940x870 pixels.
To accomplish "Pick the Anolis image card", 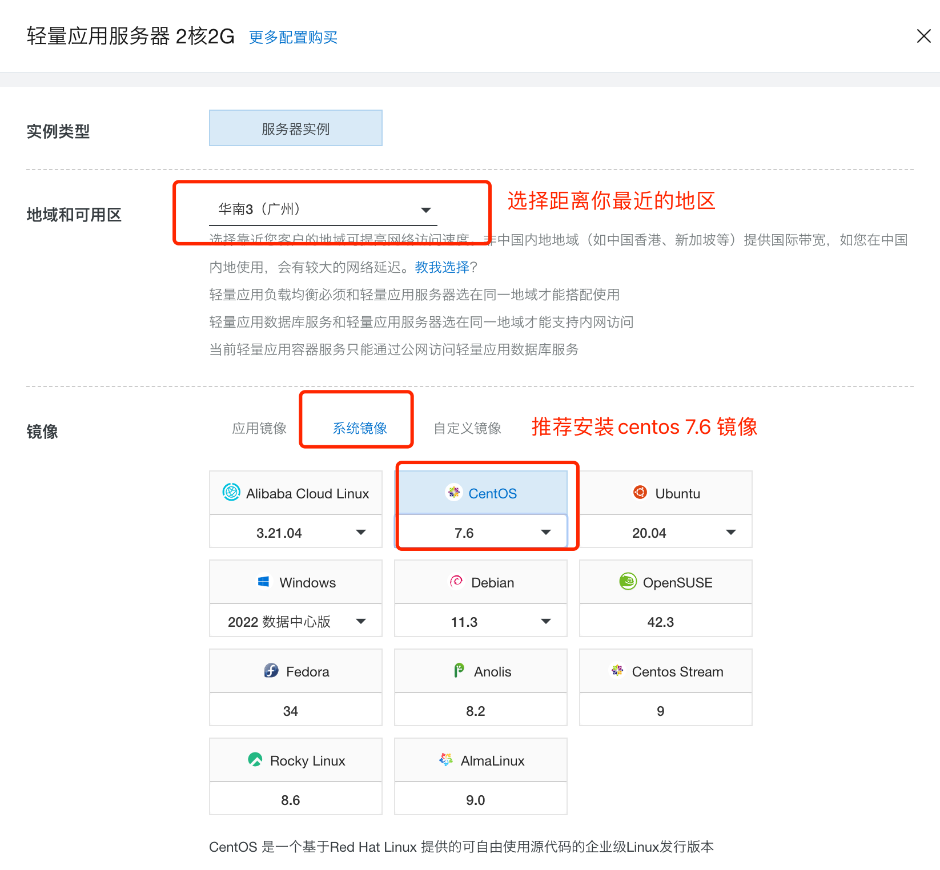I will tap(481, 671).
